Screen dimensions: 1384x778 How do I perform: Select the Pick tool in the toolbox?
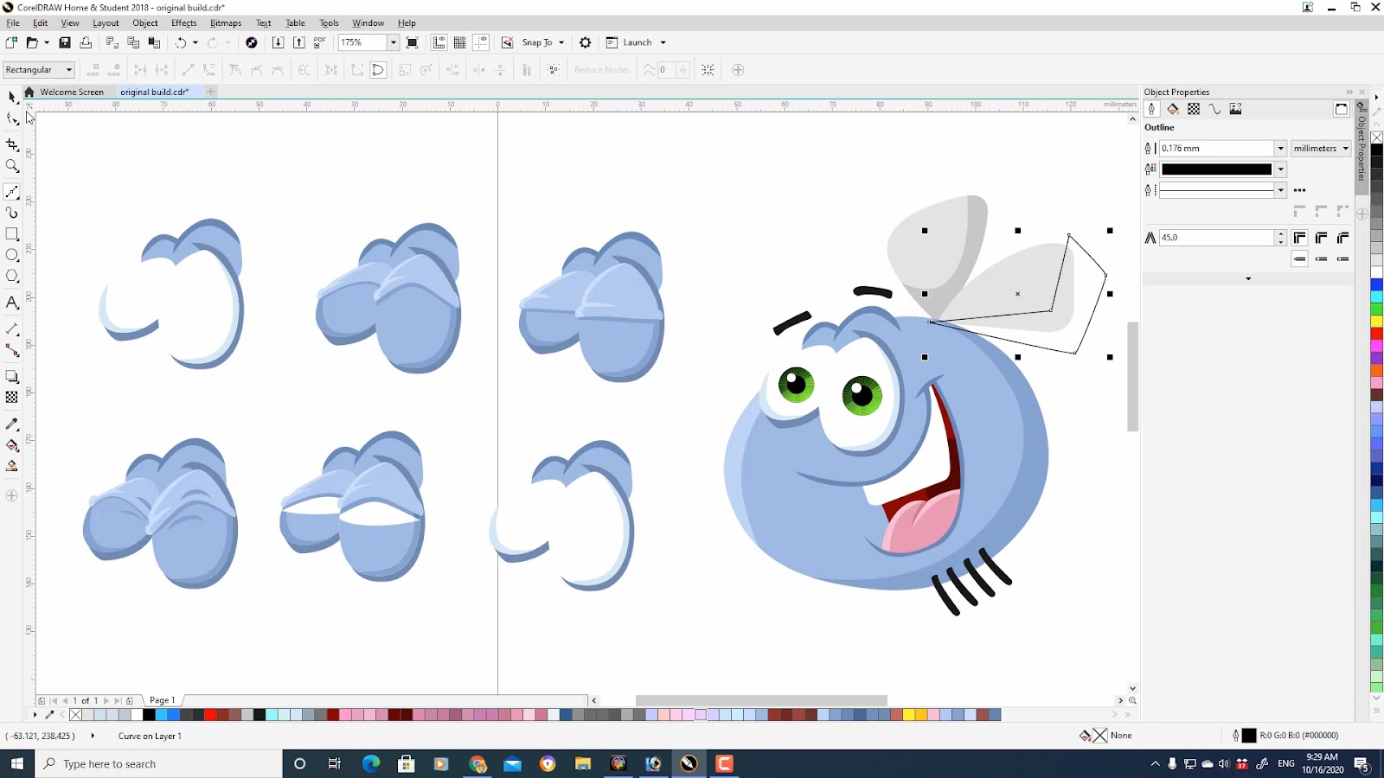point(12,97)
